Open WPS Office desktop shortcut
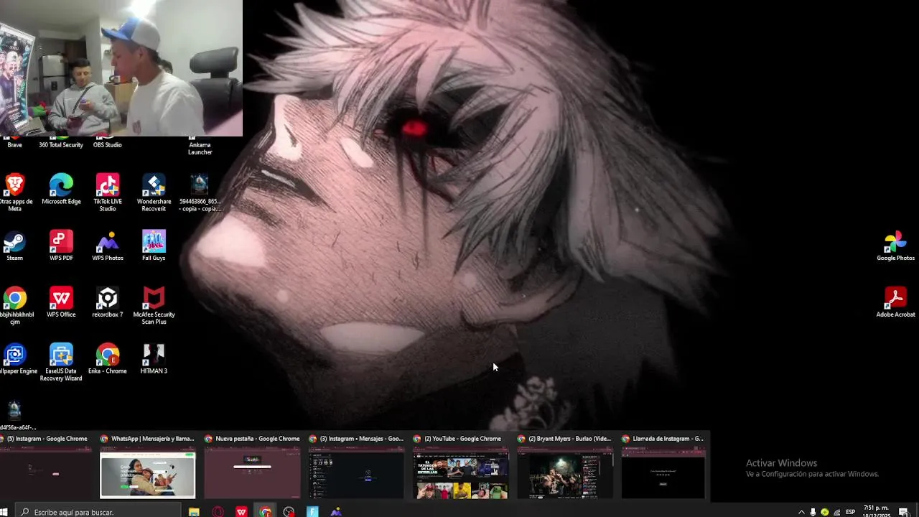 pyautogui.click(x=61, y=302)
